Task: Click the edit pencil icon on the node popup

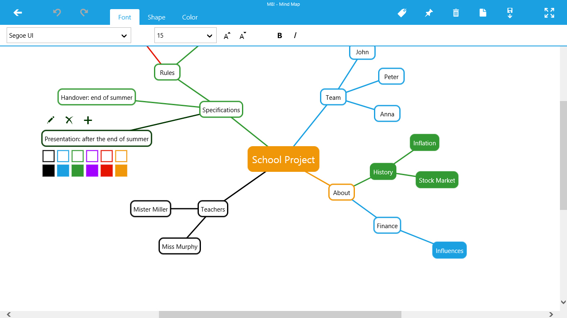Action: pos(50,120)
